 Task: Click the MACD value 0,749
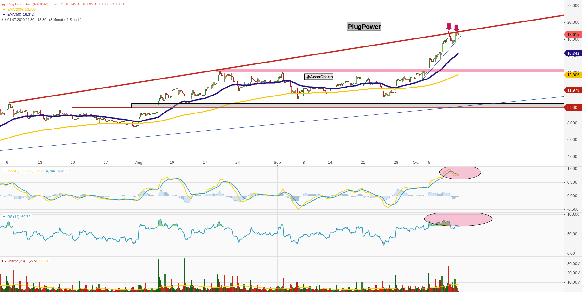pyautogui.click(x=40, y=171)
